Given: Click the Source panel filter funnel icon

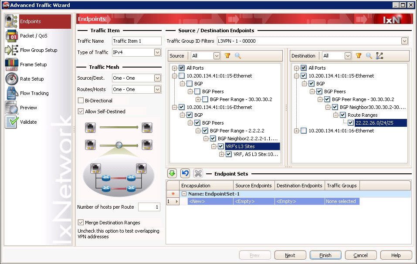Looking at the screenshot, I should coord(227,56).
